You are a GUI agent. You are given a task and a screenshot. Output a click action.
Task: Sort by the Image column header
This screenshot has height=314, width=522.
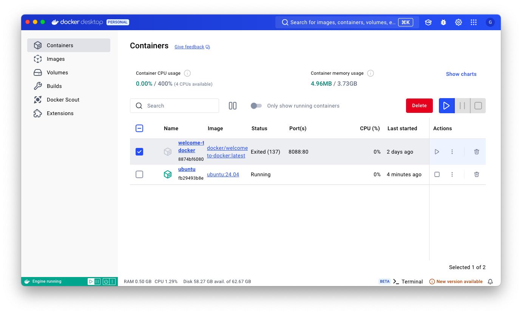(x=215, y=128)
